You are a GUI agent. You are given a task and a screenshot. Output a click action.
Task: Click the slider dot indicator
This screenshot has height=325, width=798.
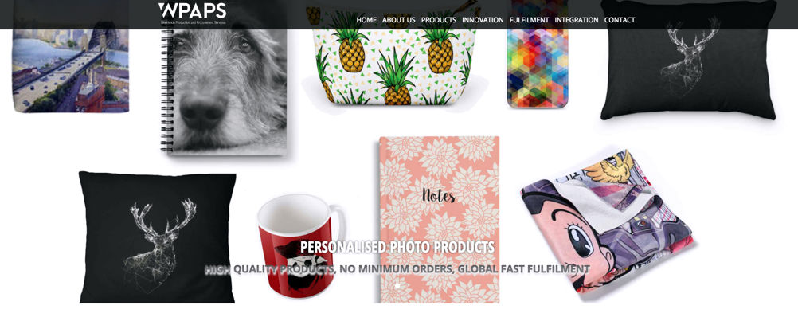point(397,286)
